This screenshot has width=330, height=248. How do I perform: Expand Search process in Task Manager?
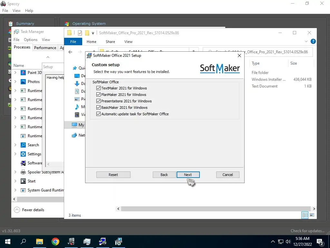pos(15,145)
